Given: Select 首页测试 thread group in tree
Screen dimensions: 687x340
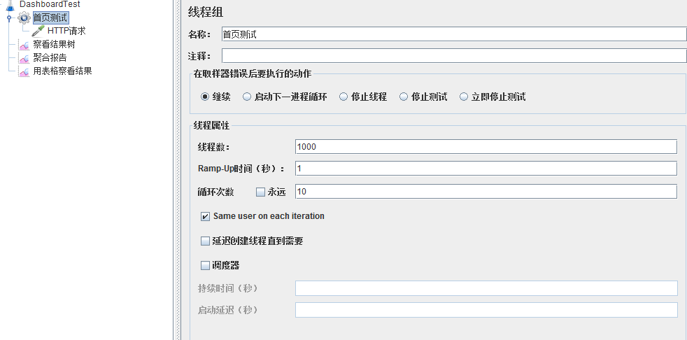Looking at the screenshot, I should point(50,18).
